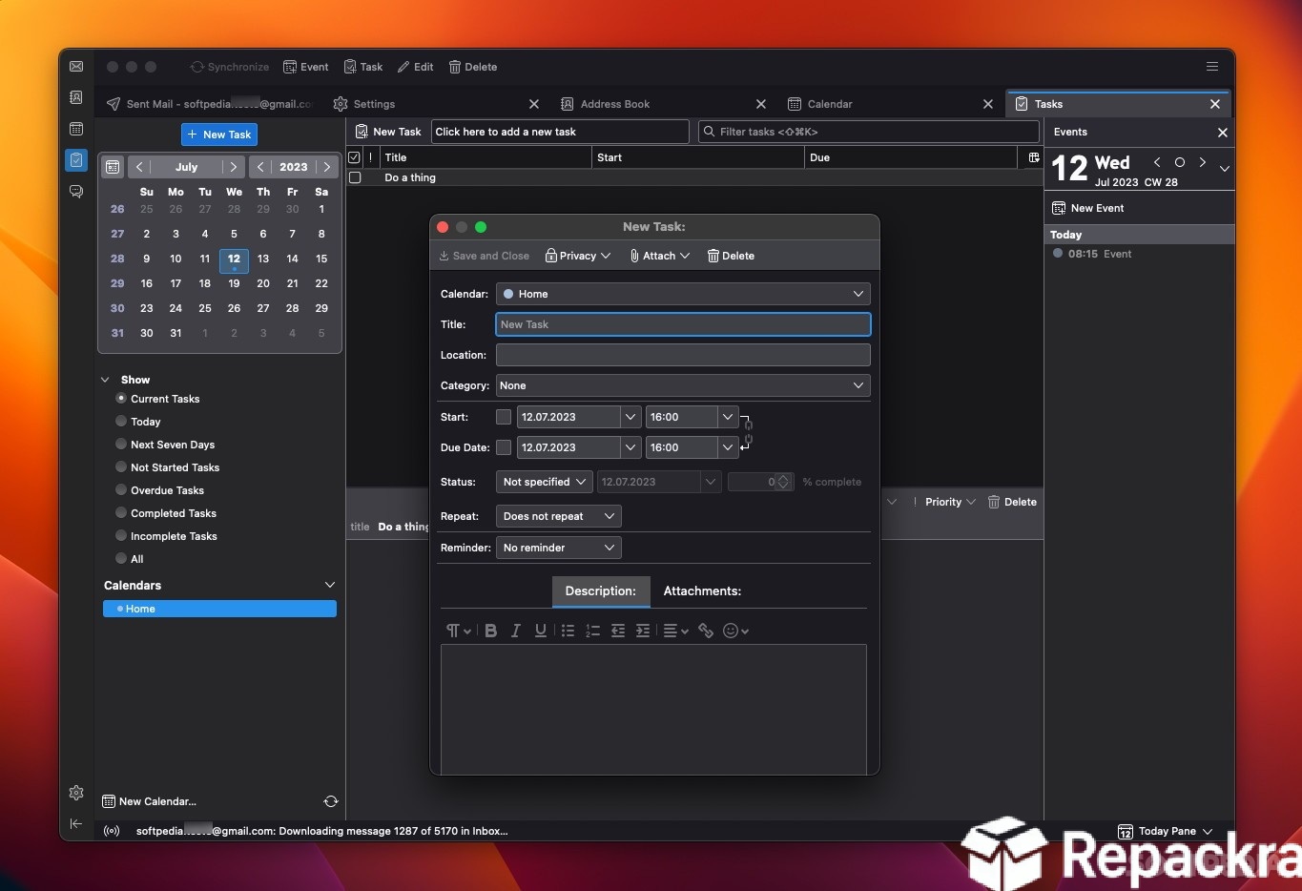Image resolution: width=1302 pixels, height=891 pixels.
Task: Click the indent icon
Action: coord(643,631)
